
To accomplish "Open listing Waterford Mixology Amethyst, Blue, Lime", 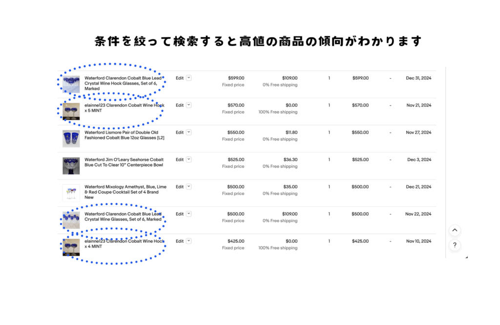I will (125, 192).
